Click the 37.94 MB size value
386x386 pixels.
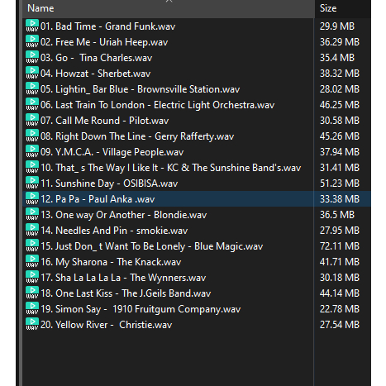click(x=340, y=152)
